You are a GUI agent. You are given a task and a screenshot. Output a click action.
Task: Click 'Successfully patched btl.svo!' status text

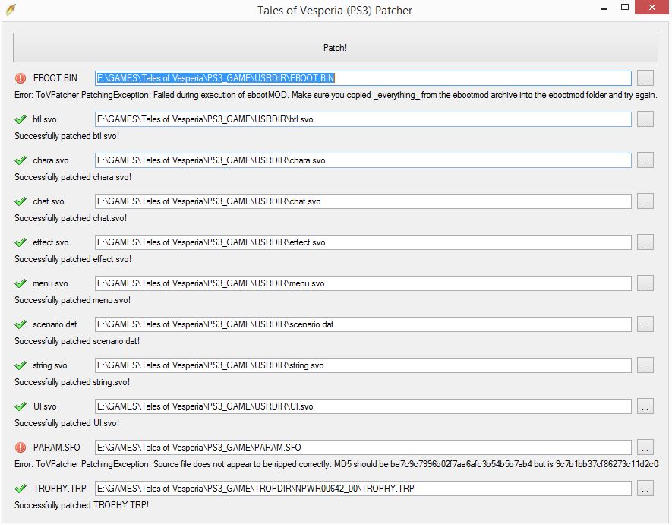(67, 136)
